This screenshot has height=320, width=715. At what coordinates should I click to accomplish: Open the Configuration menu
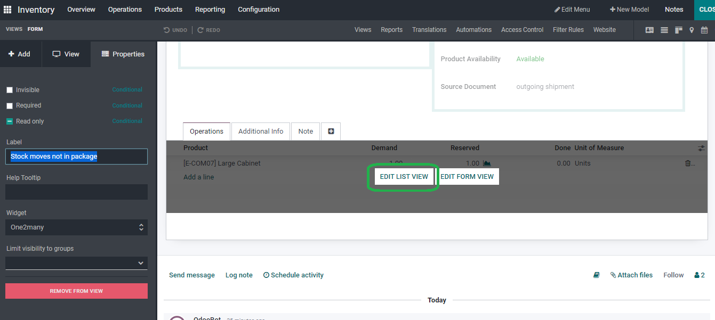point(259,10)
